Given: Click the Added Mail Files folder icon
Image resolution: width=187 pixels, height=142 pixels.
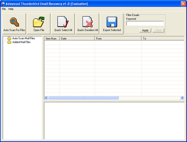Looking at the screenshot, I should (9, 42).
